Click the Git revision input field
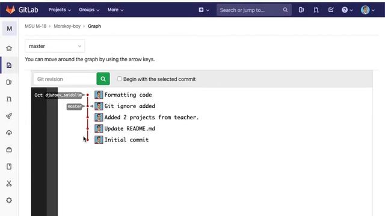This screenshot has height=216, width=385. point(65,79)
